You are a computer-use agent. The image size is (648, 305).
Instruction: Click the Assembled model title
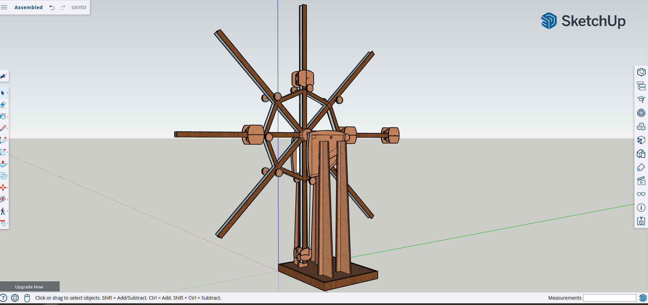click(x=28, y=7)
